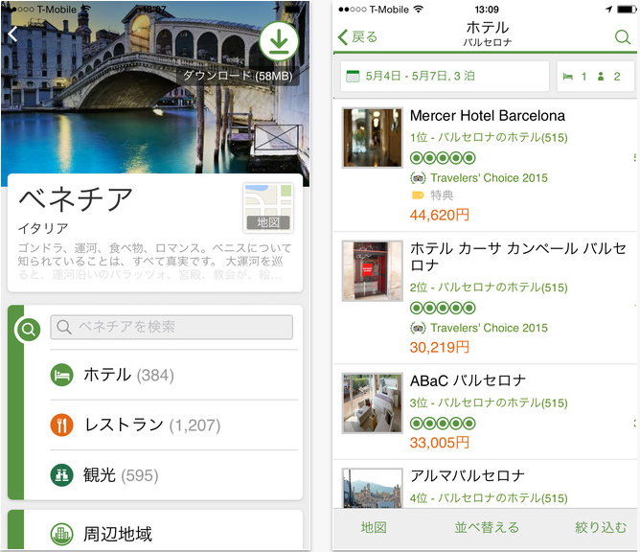Open ホテル カーサ カンペール photo thumbnail
The image size is (640, 552).
(x=373, y=270)
